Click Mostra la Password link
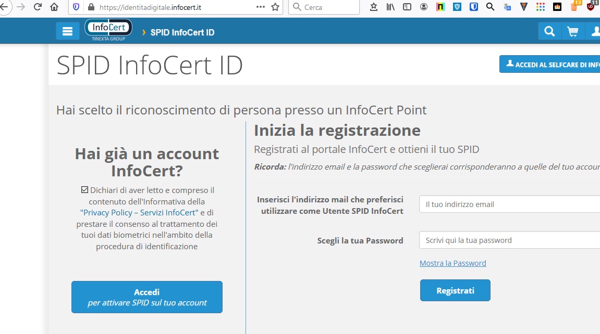The image size is (600, 334). [452, 263]
